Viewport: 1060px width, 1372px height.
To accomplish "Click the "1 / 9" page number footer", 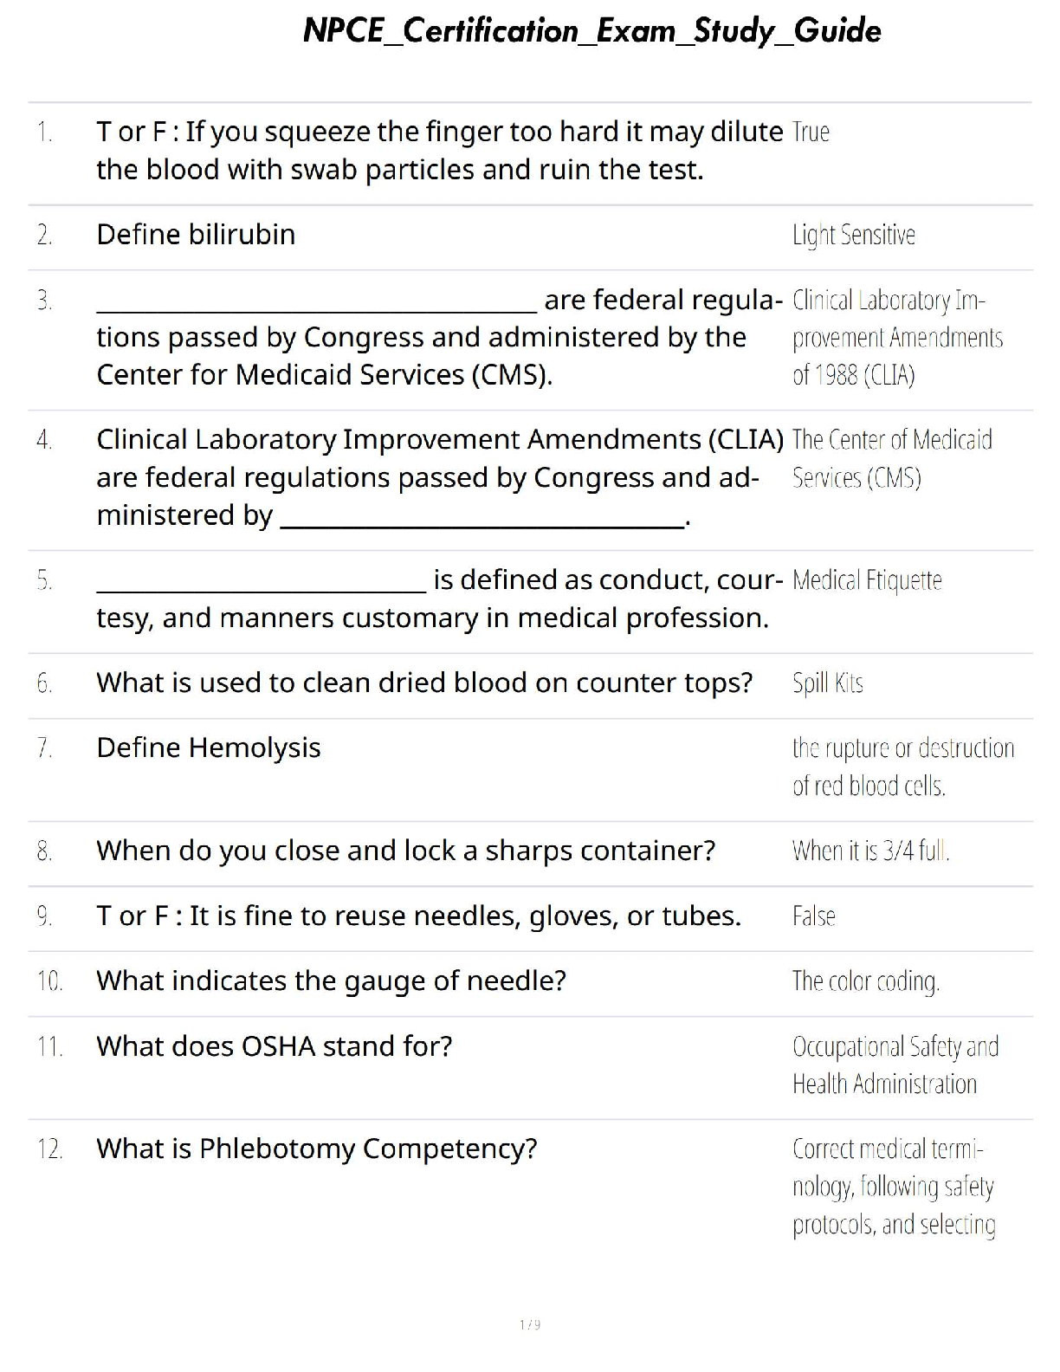I will (530, 1324).
